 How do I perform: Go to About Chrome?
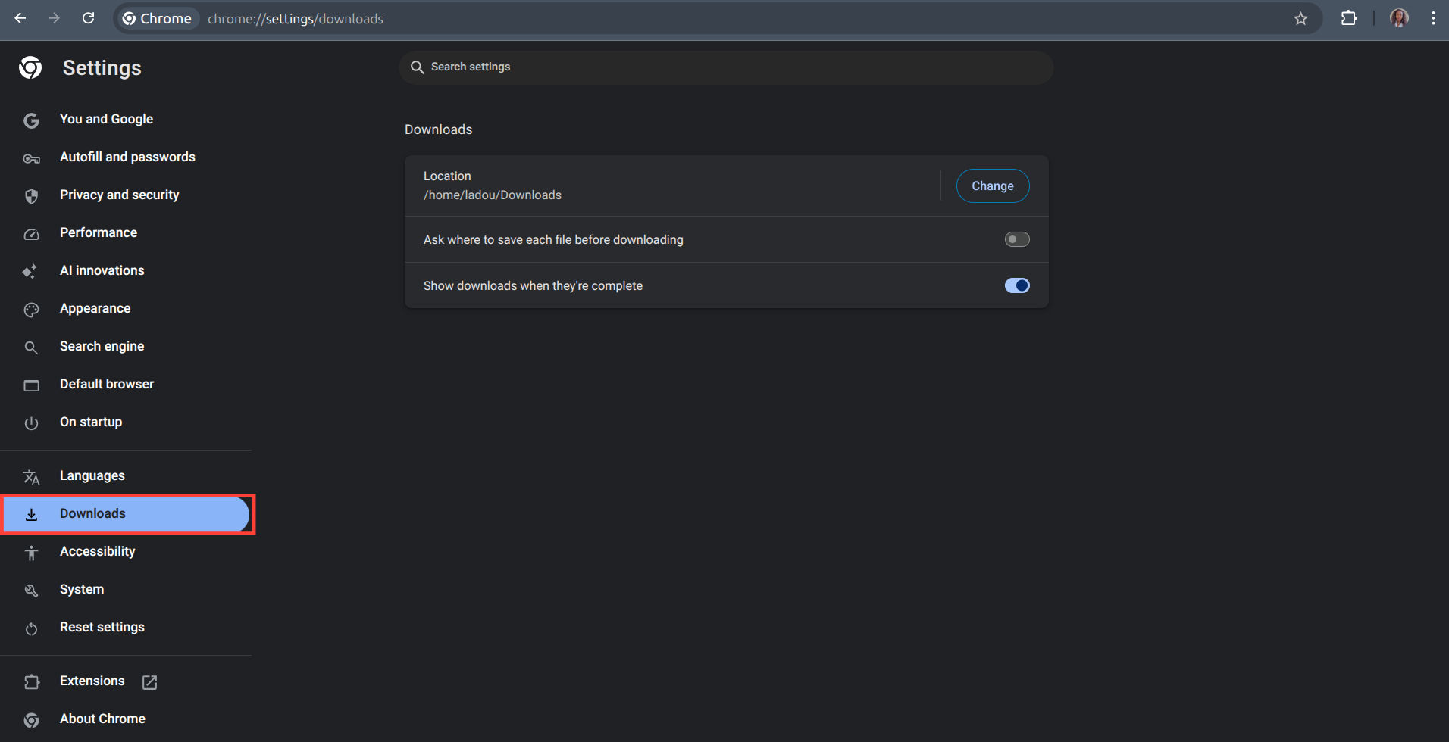(102, 719)
